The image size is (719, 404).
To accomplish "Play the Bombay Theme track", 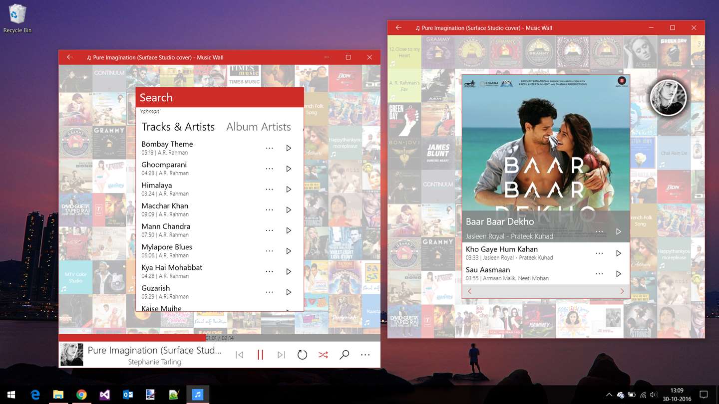I will point(289,148).
